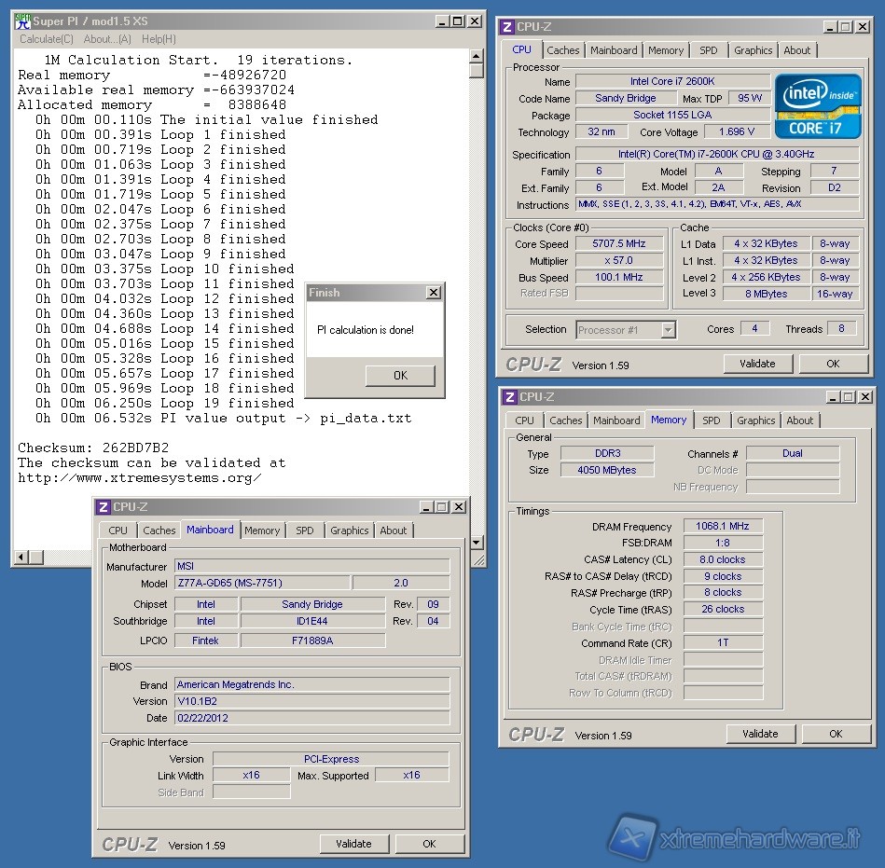The height and width of the screenshot is (868, 885).
Task: Click OK in the DDR3 memory CPU-Z window
Action: (836, 734)
